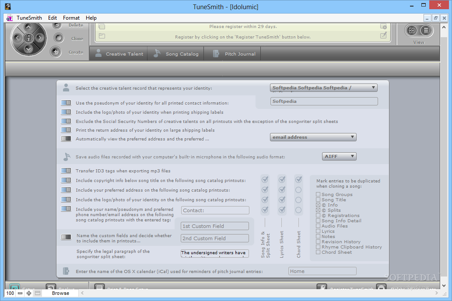Click the 2nd Custom Field input
The height and width of the screenshot is (301, 452).
(x=215, y=238)
